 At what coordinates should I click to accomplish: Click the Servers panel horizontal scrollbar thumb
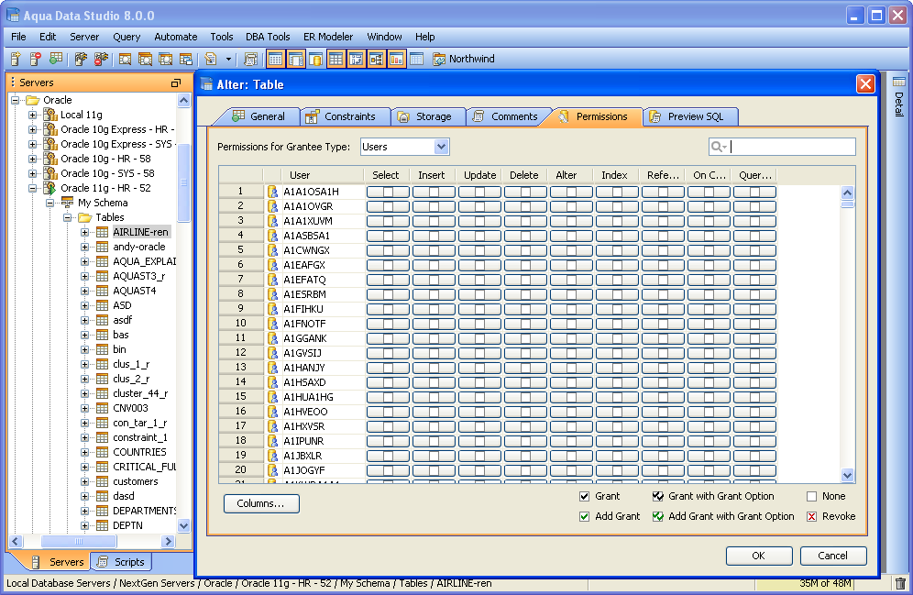79,542
